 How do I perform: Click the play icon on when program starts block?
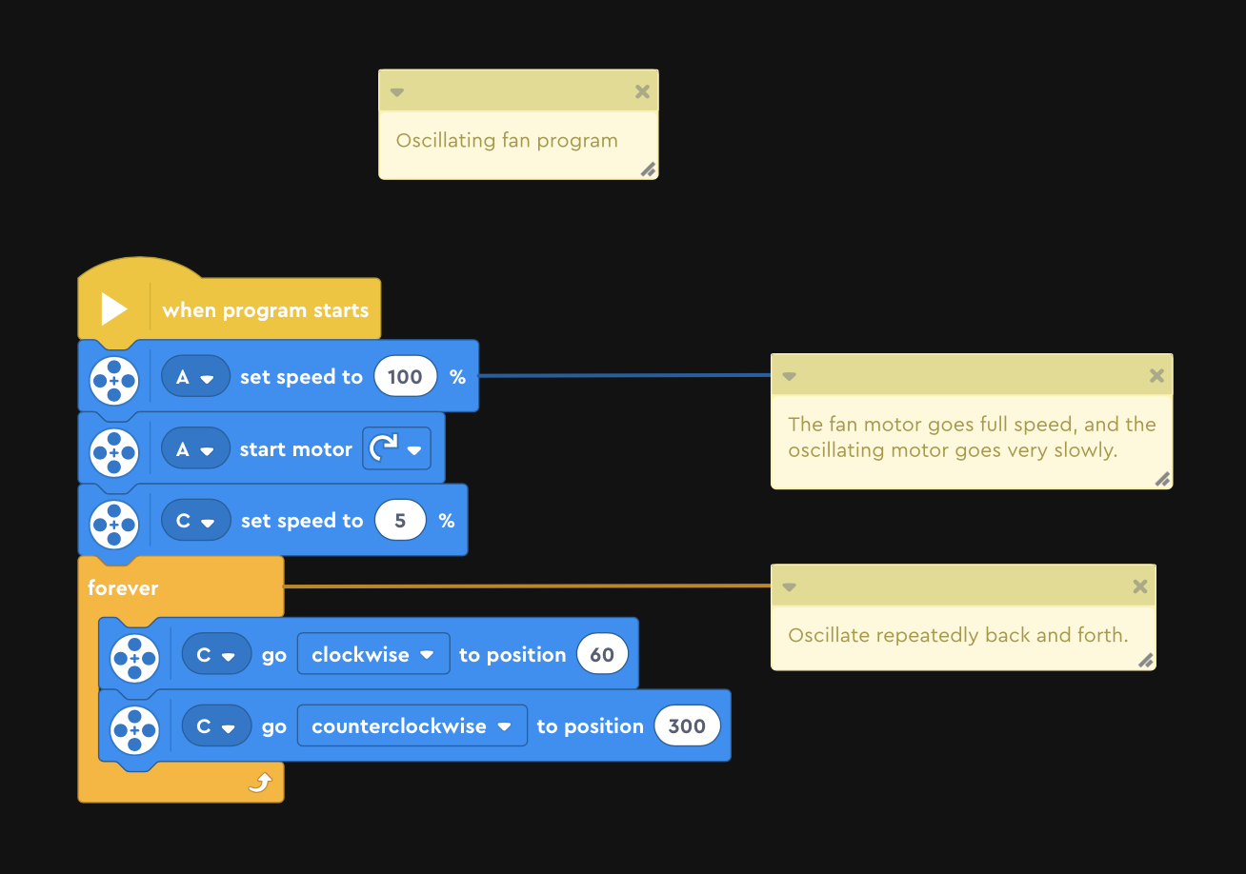point(114,309)
